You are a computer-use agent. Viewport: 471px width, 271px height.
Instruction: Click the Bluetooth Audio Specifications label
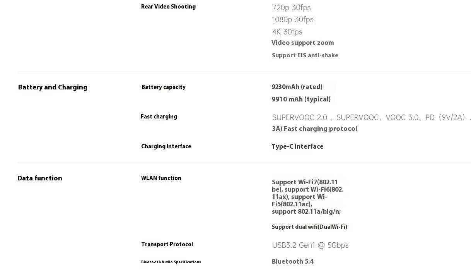tap(171, 262)
